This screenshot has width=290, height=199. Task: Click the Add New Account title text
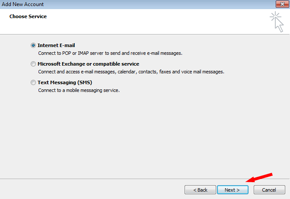click(22, 4)
